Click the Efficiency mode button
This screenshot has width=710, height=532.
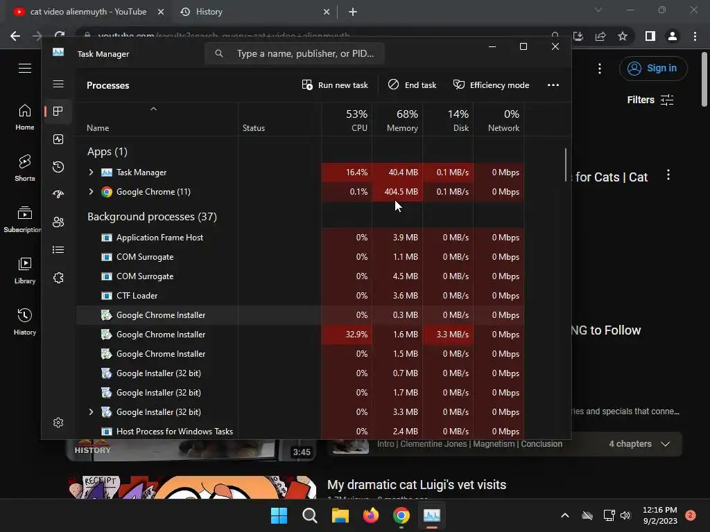point(492,85)
